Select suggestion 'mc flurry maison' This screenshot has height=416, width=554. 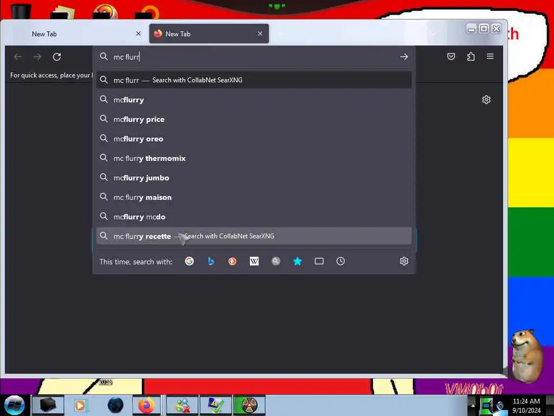(x=254, y=197)
